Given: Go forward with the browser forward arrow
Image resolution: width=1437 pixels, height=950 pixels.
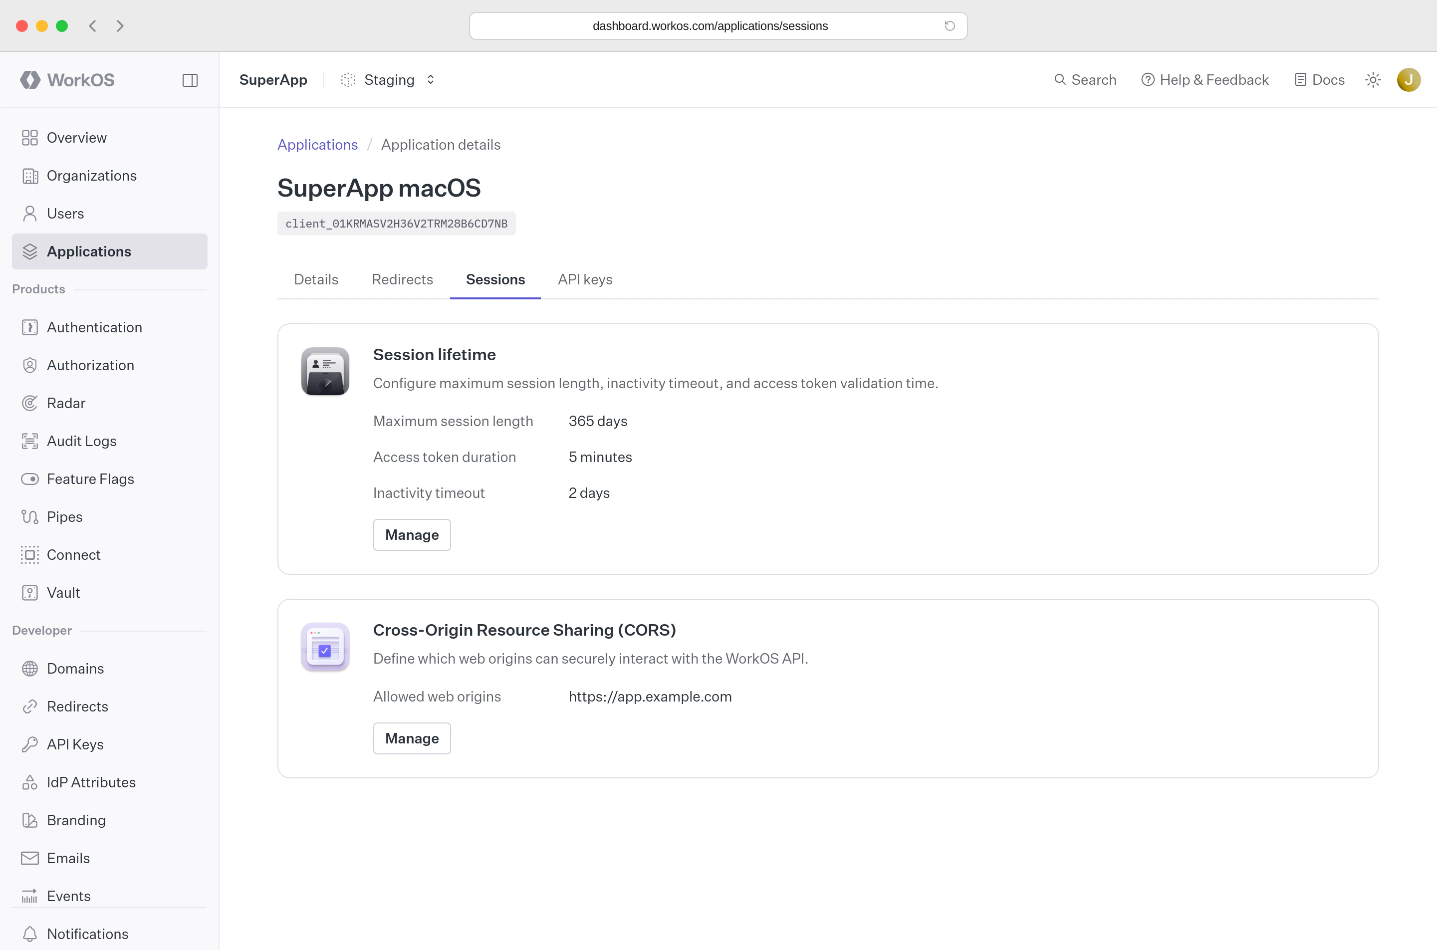Looking at the screenshot, I should [120, 26].
